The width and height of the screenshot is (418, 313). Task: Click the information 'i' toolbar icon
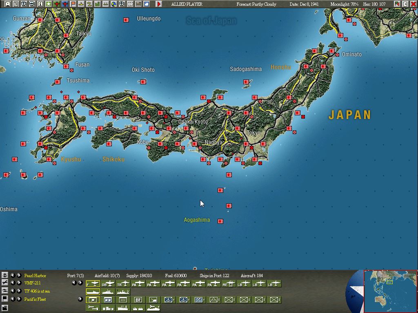point(40,4)
